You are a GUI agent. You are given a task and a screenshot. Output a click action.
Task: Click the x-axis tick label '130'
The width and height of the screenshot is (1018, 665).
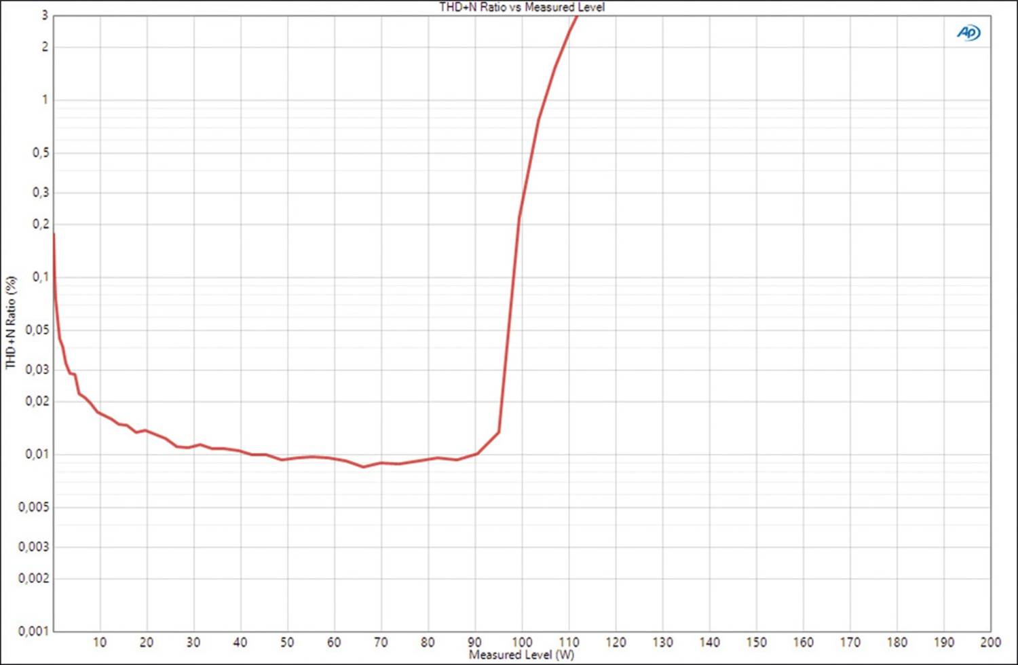pyautogui.click(x=662, y=642)
